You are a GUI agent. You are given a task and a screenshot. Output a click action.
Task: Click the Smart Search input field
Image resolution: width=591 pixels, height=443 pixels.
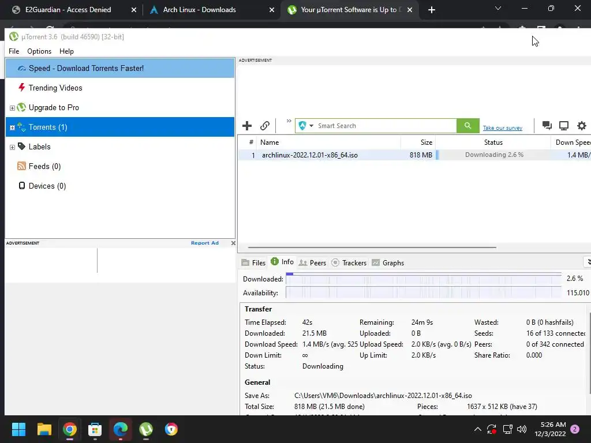(386, 125)
